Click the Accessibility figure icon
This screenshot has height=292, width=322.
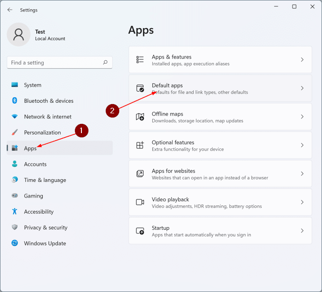point(15,211)
